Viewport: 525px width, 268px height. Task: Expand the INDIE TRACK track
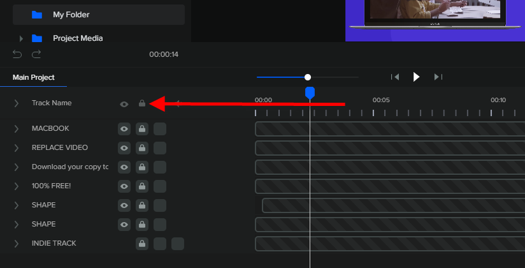pyautogui.click(x=16, y=244)
